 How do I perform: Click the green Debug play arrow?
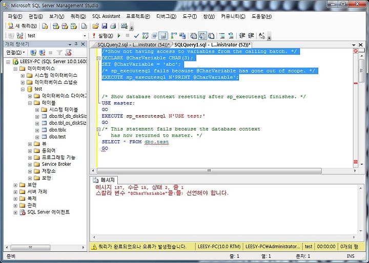[x=119, y=36]
